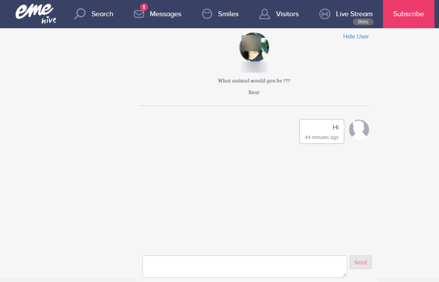Screen dimensions: 439x282
Task: Hide this user from your matches
Action: (356, 36)
